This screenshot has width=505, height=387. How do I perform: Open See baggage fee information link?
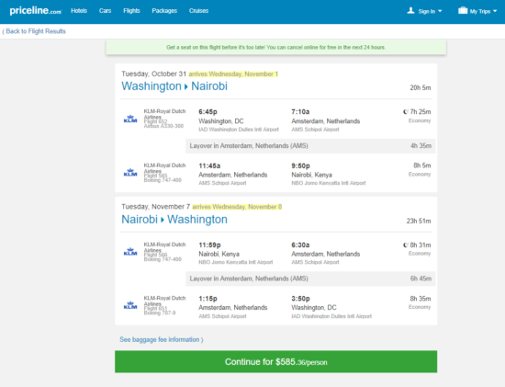pyautogui.click(x=162, y=339)
